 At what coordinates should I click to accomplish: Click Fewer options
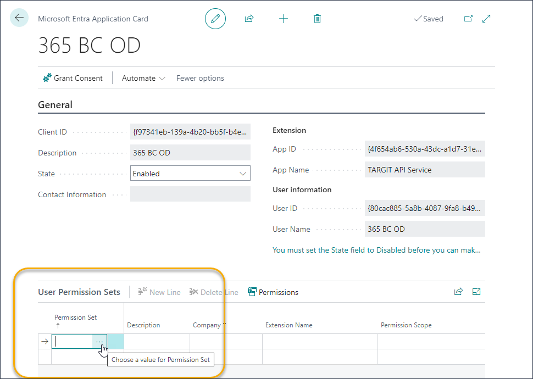pyautogui.click(x=200, y=78)
